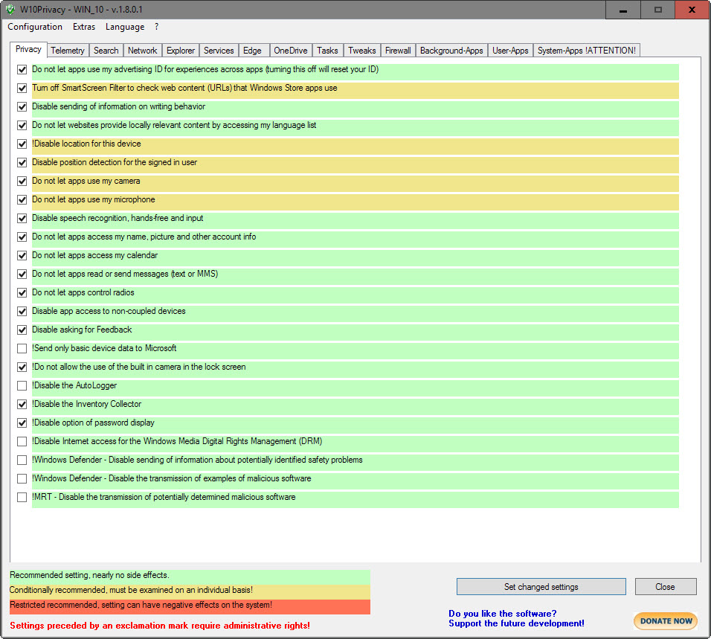
Task: Maximize the W10Privacy window
Action: pos(658,10)
